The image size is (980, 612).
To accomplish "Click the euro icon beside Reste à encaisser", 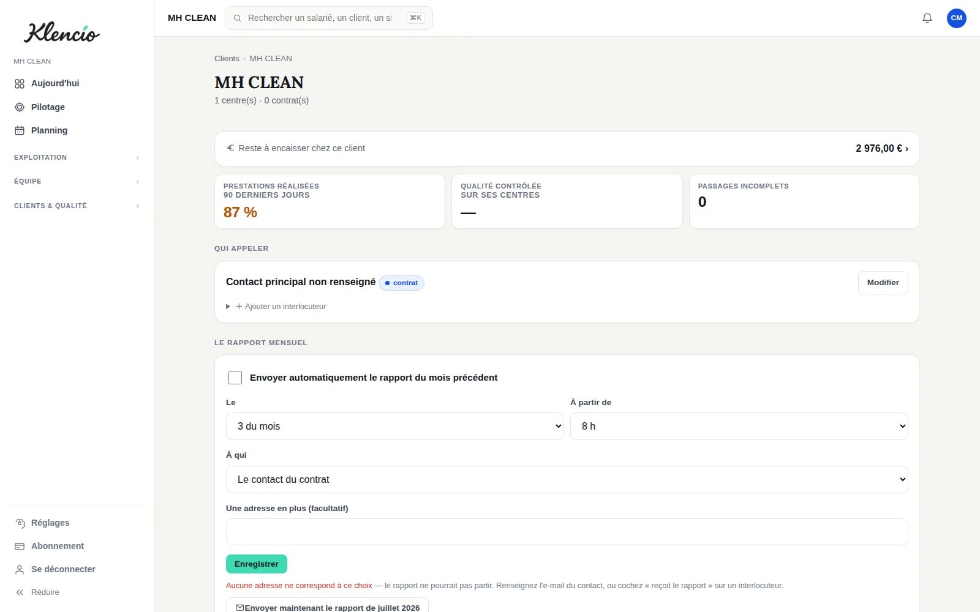I will pos(231,148).
